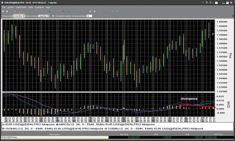The width and height of the screenshot is (235, 141).
Task: Click the MACD(12, 26, 9) legend label
Action: 107,124
